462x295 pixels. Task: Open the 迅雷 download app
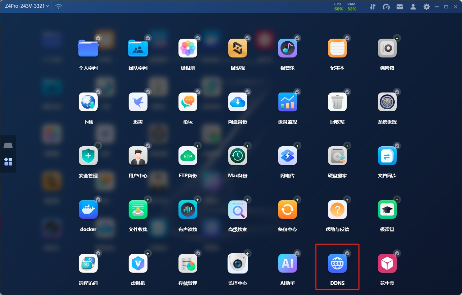(x=138, y=102)
